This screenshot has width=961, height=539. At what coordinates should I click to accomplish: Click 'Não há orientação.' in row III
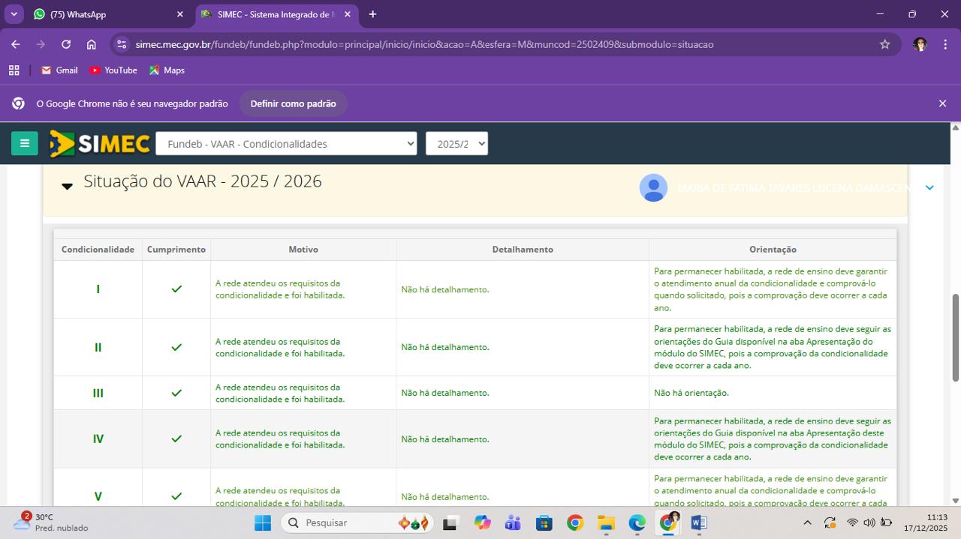(x=691, y=393)
